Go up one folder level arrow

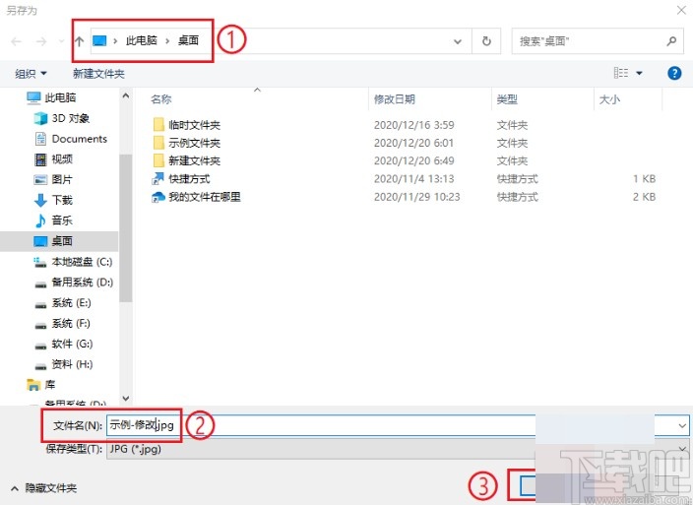pyautogui.click(x=79, y=41)
